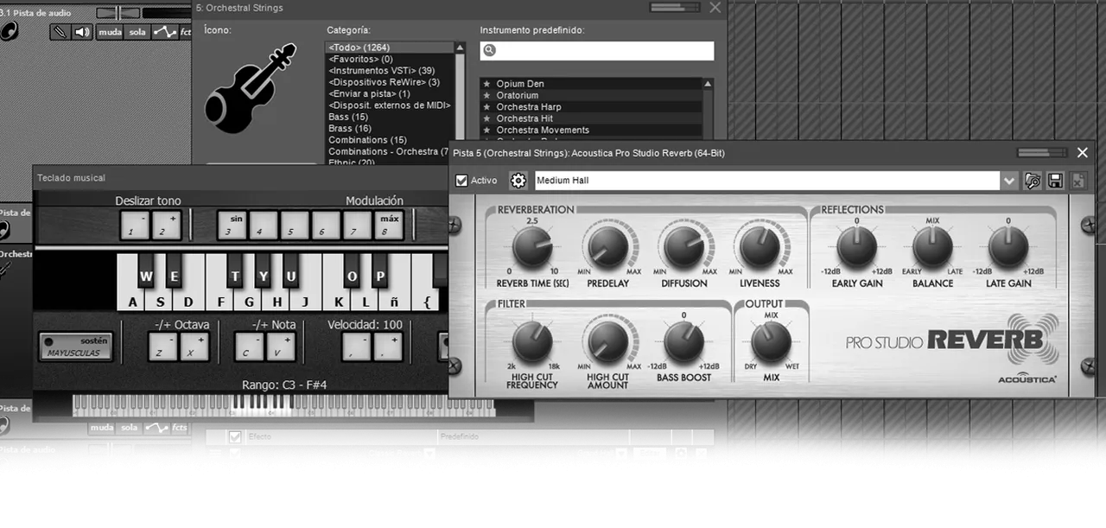Toggle sostén MAYUSCULAS sustain button
The width and height of the screenshot is (1106, 528).
click(76, 347)
